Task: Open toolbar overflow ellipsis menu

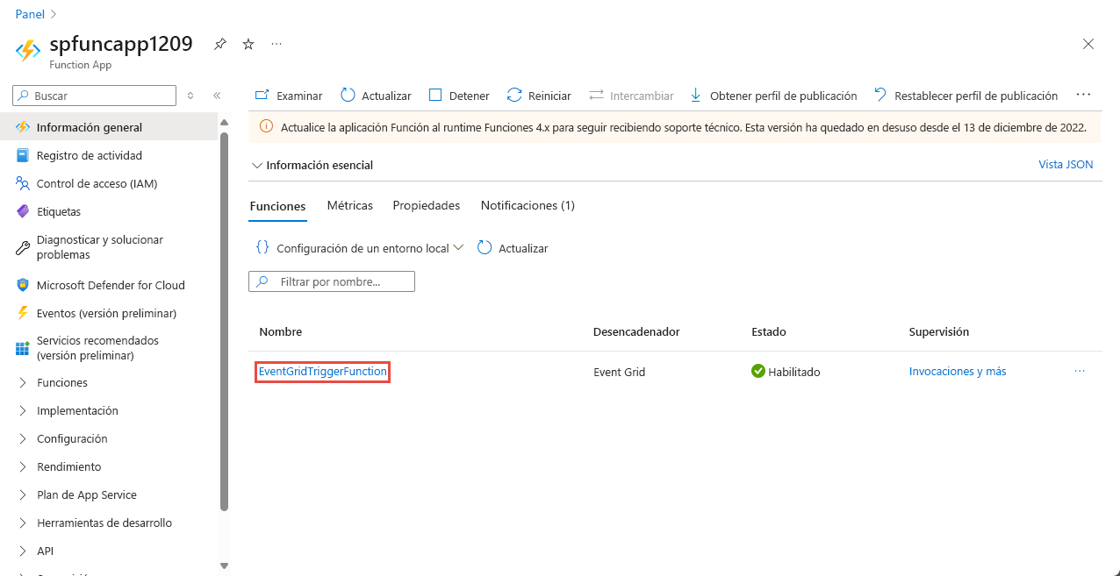Action: coord(1083,95)
